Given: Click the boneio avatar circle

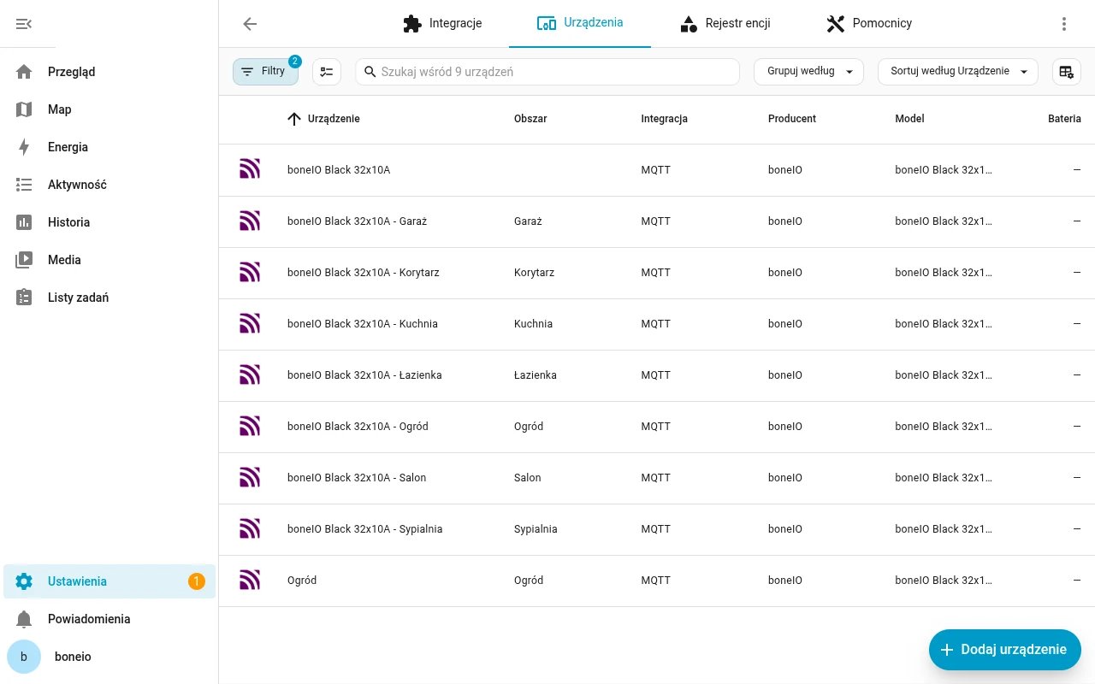Looking at the screenshot, I should (x=24, y=657).
